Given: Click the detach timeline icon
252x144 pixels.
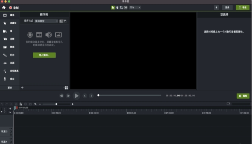Looking at the screenshot, I should [228, 104].
